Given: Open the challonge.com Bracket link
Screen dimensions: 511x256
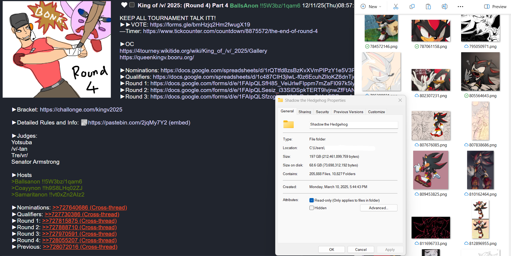Looking at the screenshot, I should (81, 110).
